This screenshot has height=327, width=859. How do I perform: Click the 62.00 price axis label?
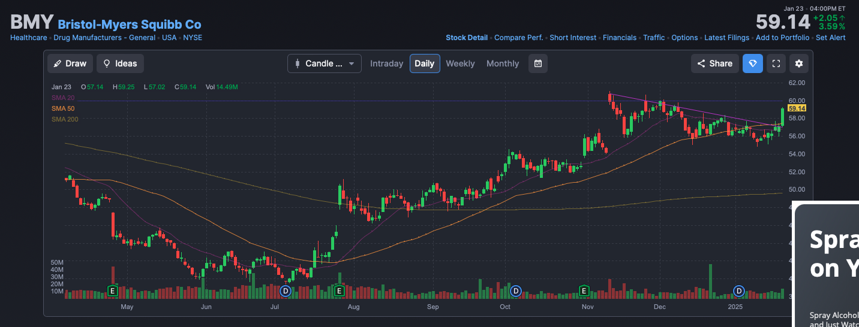pos(797,83)
